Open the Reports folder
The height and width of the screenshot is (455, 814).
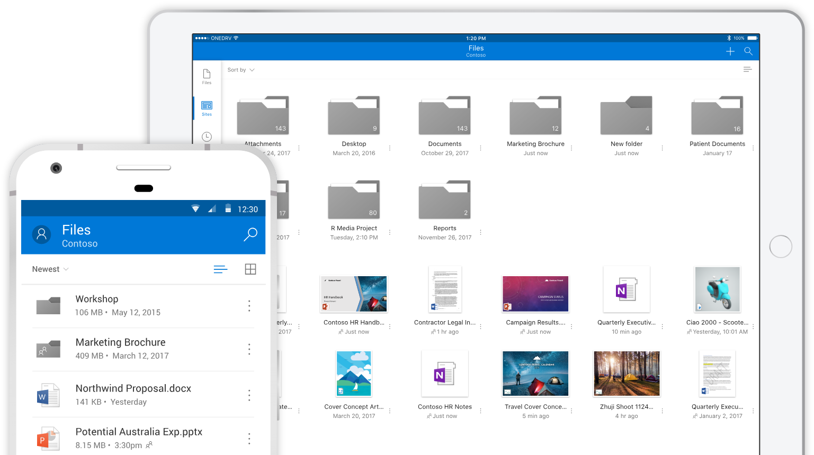pyautogui.click(x=444, y=199)
